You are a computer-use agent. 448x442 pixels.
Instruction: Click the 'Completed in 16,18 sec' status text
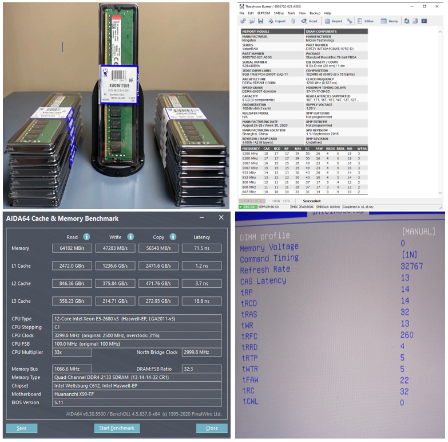point(358,207)
